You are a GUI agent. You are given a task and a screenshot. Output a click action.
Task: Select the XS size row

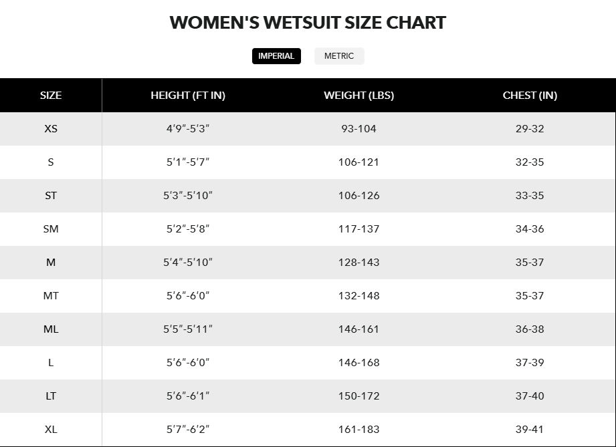50,128
